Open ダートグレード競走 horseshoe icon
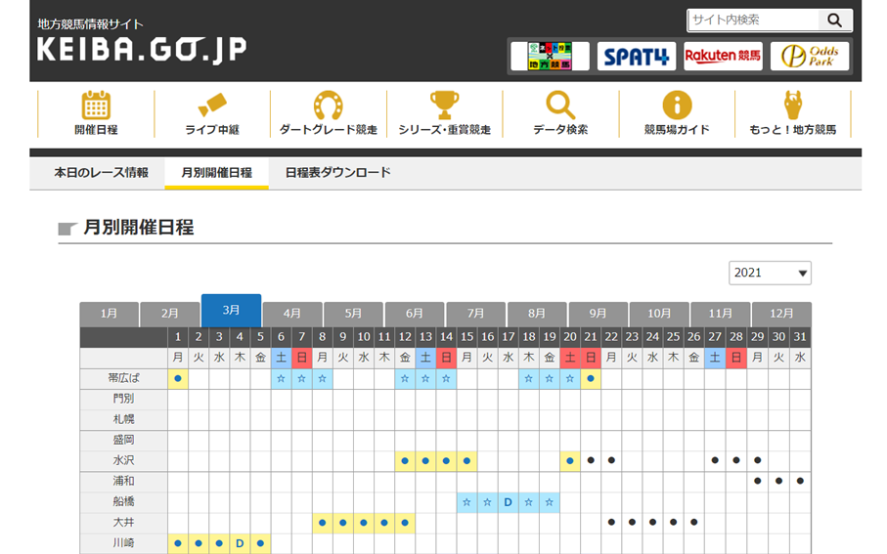This screenshot has width=887, height=554. 328,106
